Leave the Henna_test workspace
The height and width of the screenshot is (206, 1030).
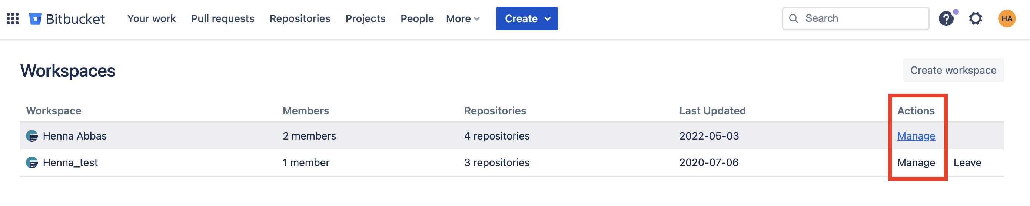click(x=967, y=162)
